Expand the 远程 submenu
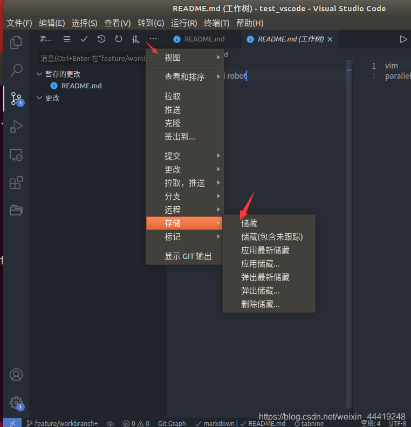Screen dimensions: 411x427 (x=185, y=209)
